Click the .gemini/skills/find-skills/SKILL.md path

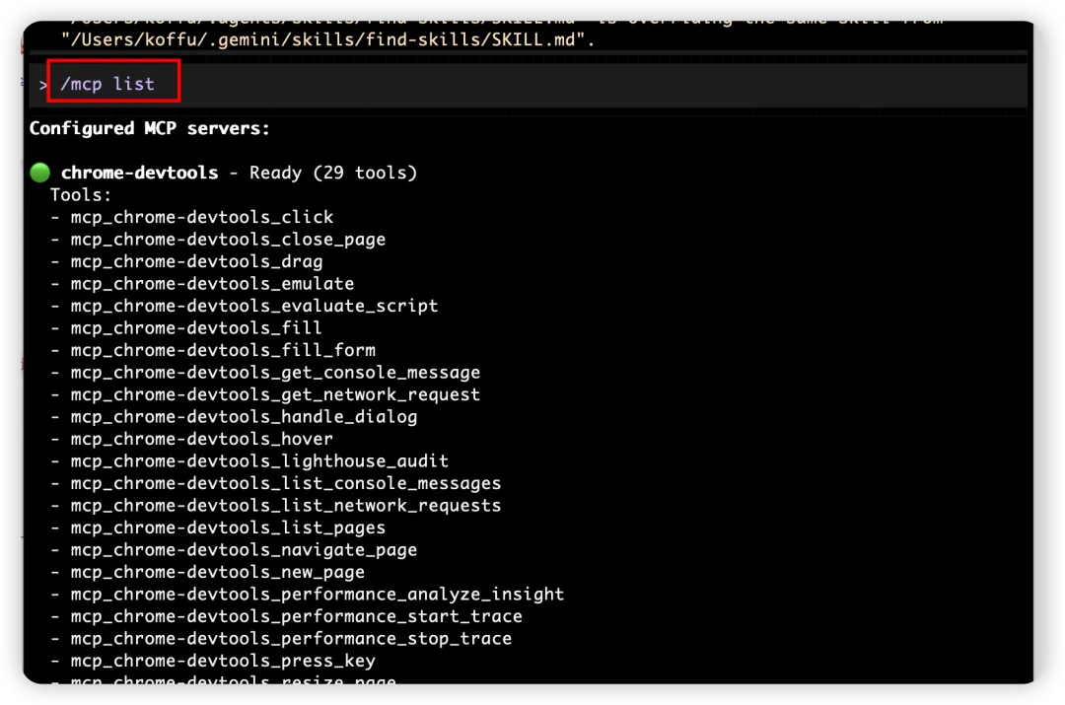[327, 39]
